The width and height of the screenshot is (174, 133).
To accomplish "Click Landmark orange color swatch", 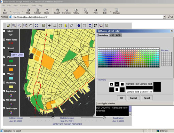I will 11,69.
